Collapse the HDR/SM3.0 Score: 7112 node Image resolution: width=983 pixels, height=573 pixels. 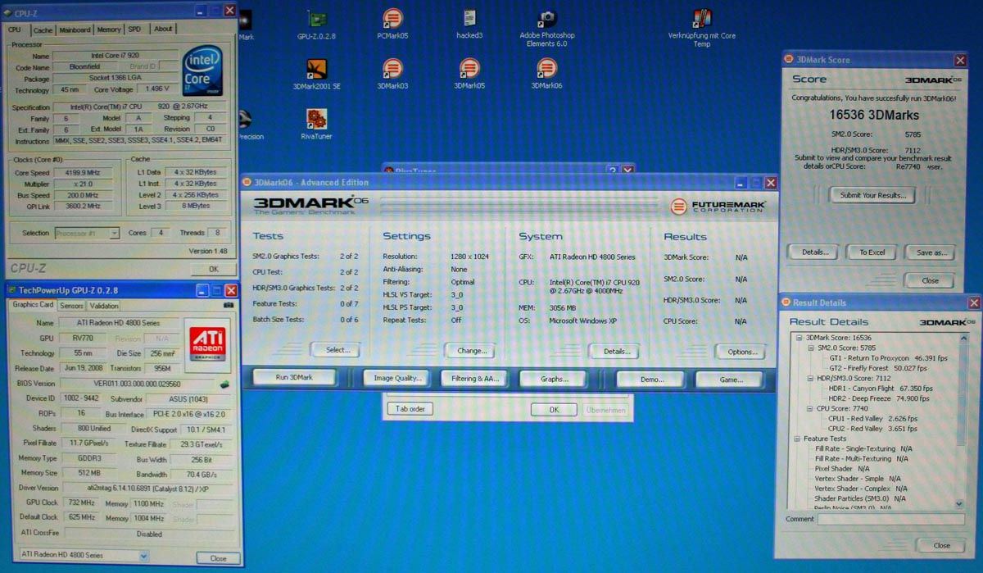[811, 378]
